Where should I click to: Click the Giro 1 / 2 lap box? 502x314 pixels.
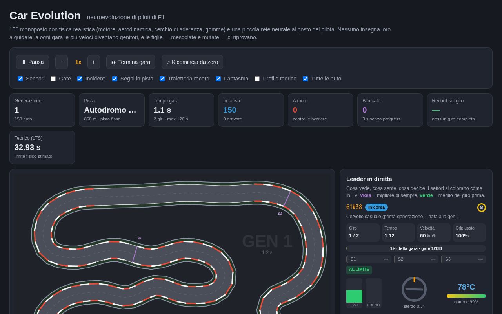coord(363,232)
